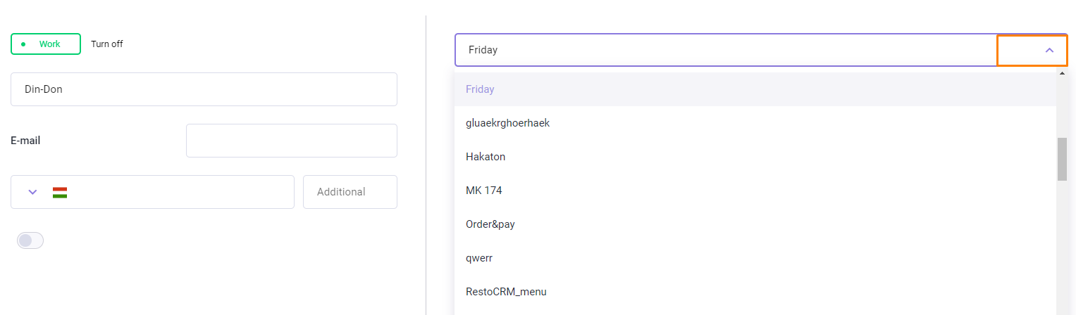The image size is (1076, 315).
Task: Collapse the Friday dropdown with chevron icon
Action: click(x=1049, y=50)
